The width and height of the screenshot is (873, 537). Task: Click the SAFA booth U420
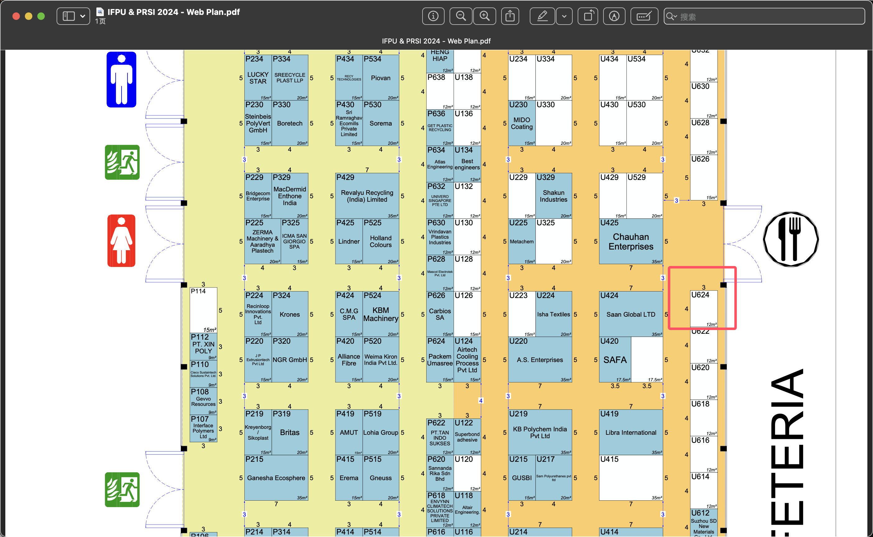point(615,360)
